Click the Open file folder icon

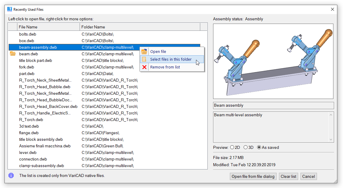[144, 51]
